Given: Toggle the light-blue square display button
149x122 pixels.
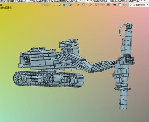Looking at the screenshot, I should 120,5.
